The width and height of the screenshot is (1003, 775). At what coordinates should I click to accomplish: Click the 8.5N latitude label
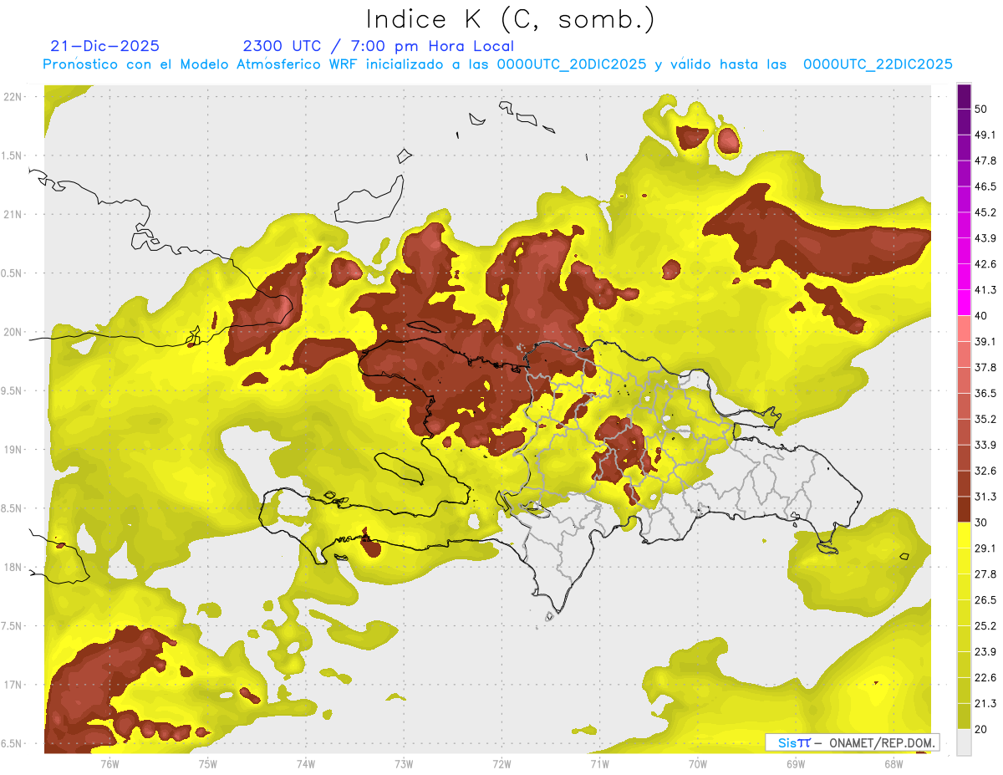[12, 508]
